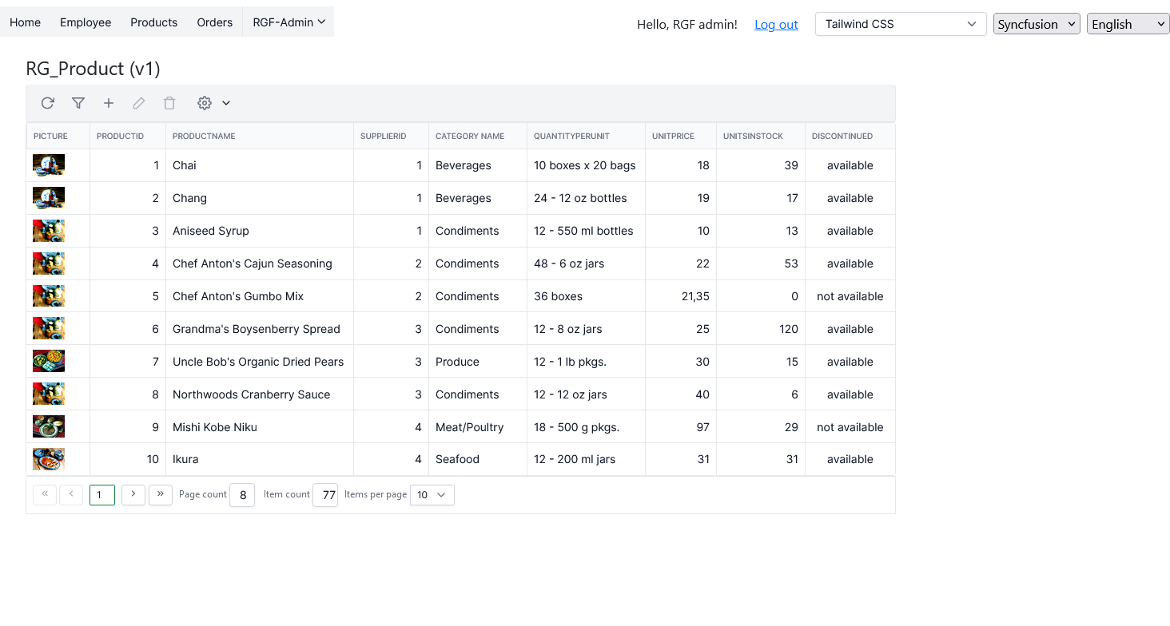Click the Log out link
Image resolution: width=1170 pixels, height=626 pixels.
[776, 25]
